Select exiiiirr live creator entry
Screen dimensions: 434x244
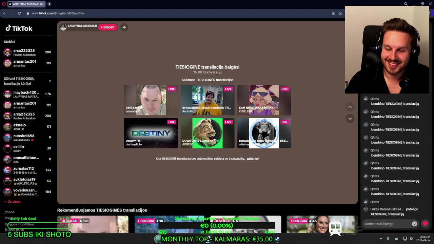(x=27, y=148)
